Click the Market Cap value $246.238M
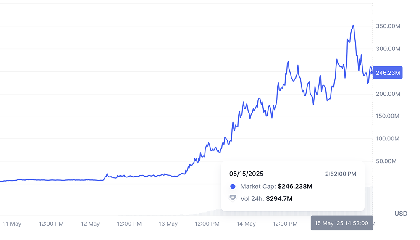 click(x=295, y=187)
